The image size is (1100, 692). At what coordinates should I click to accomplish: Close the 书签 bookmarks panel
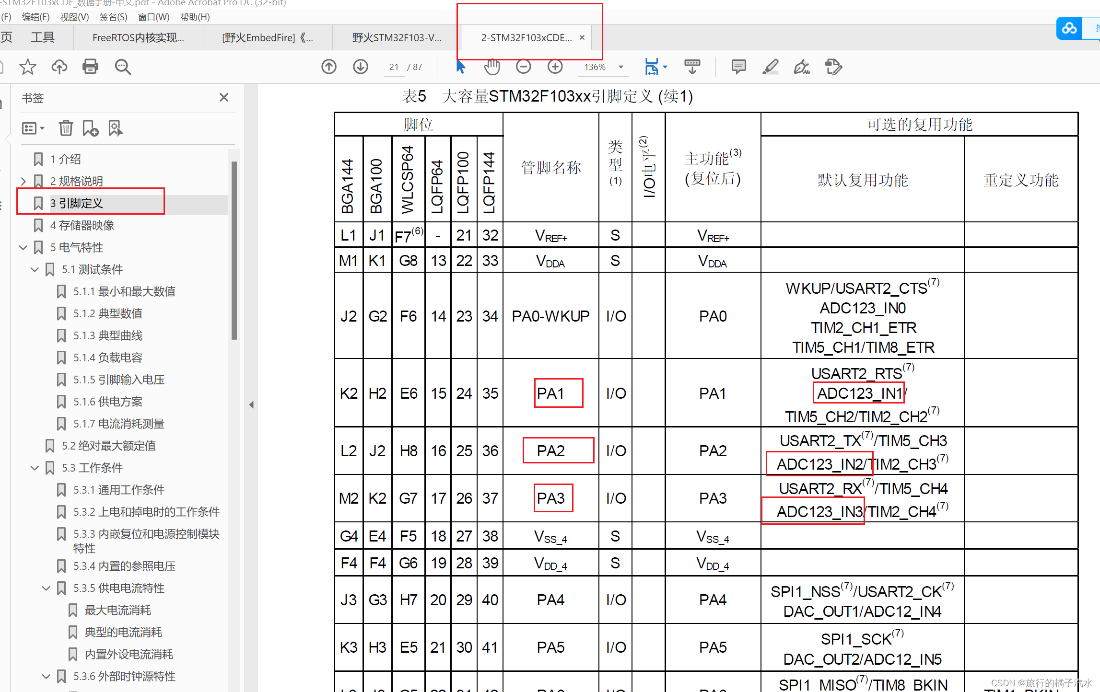click(x=223, y=98)
